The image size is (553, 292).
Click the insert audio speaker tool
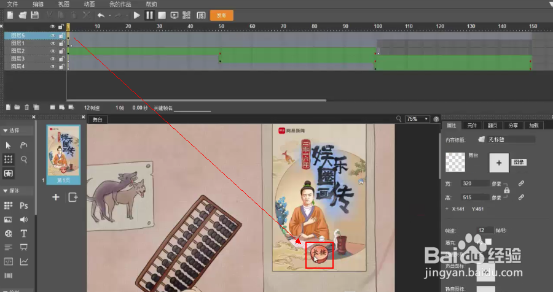[23, 220]
